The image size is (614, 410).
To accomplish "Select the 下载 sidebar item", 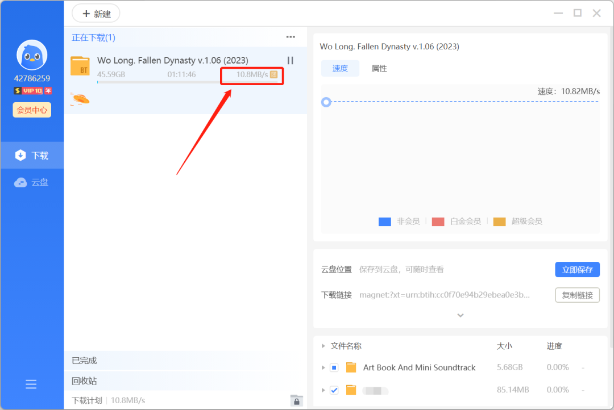I will pyautogui.click(x=32, y=156).
